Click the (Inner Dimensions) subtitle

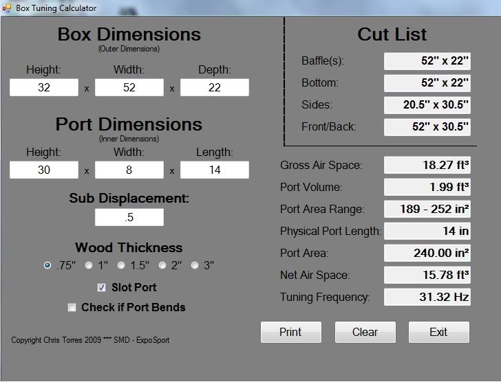pos(129,139)
